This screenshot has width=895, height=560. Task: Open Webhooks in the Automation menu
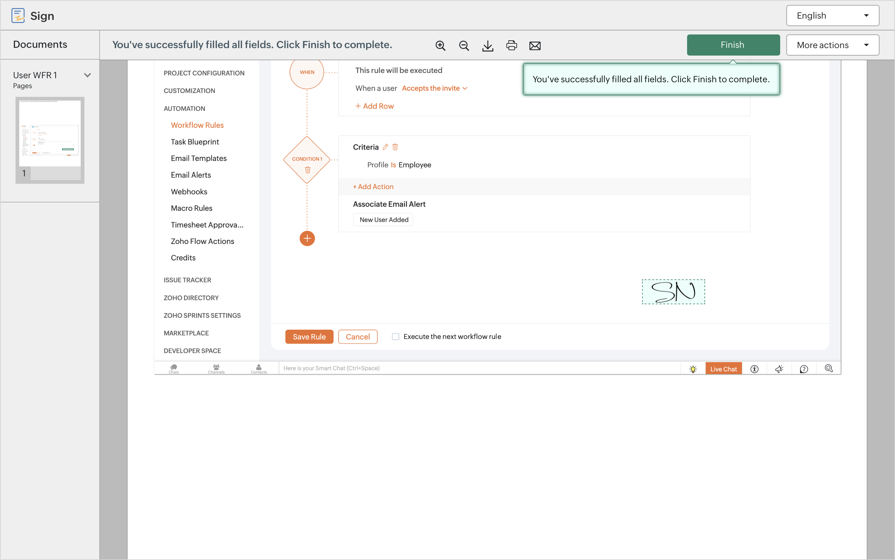tap(189, 192)
